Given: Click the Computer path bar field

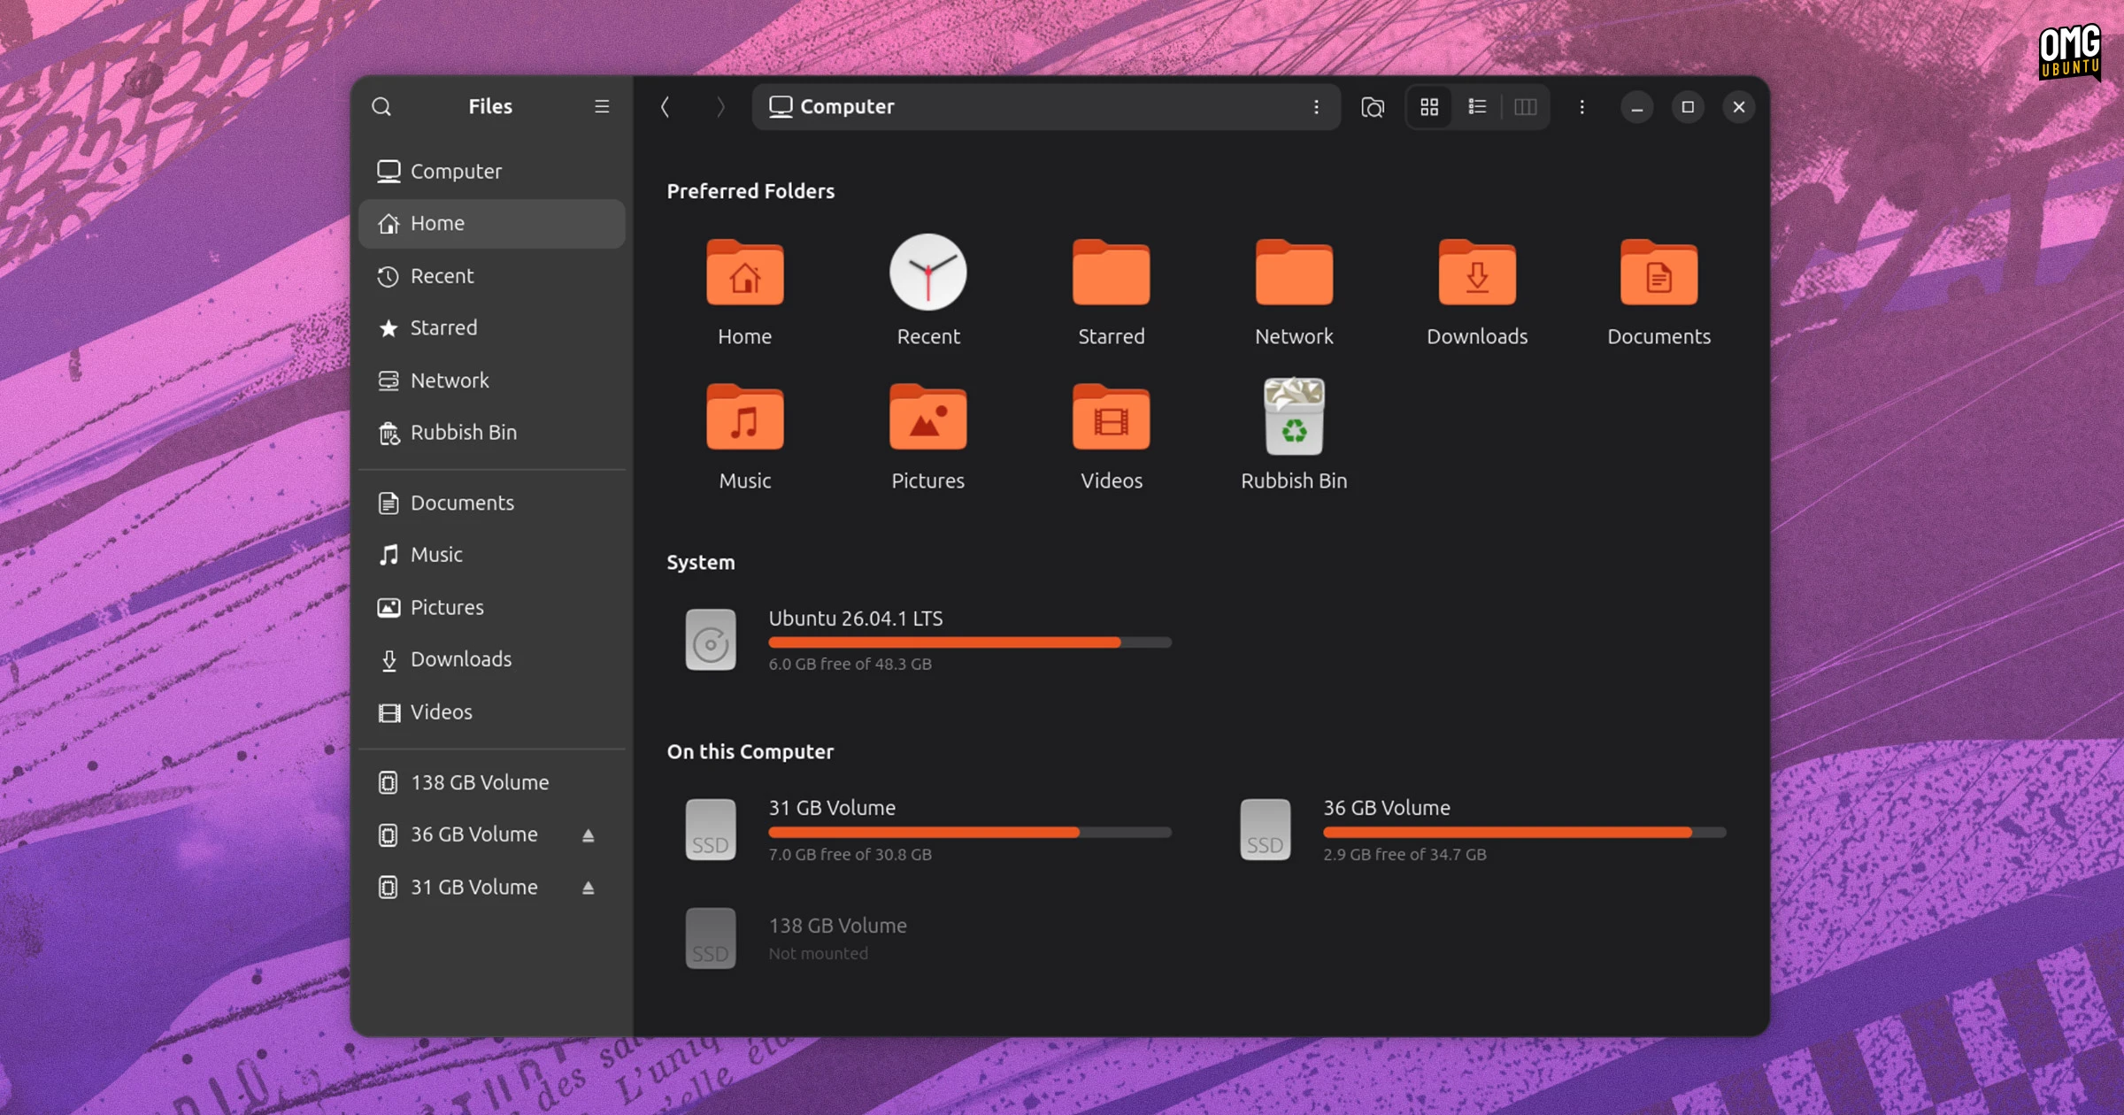Looking at the screenshot, I should pos(1046,107).
